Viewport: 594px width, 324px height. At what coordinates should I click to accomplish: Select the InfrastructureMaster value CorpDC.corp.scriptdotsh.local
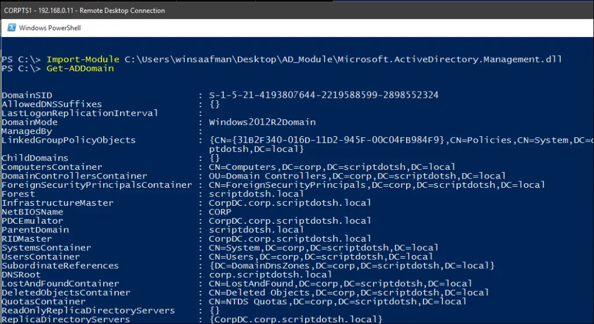pos(290,203)
